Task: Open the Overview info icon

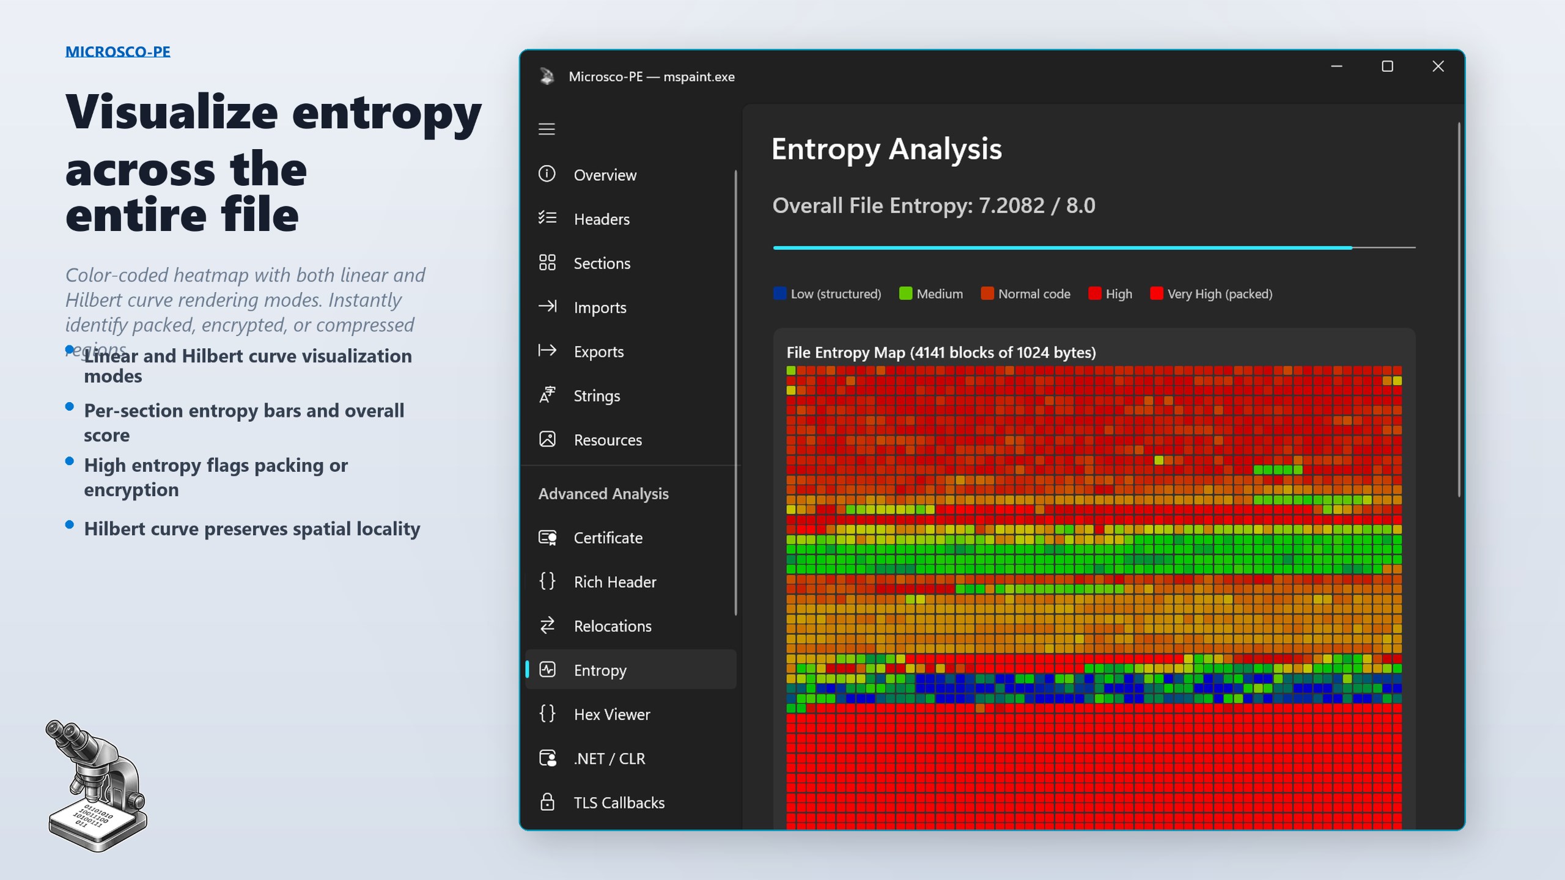Action: click(546, 175)
